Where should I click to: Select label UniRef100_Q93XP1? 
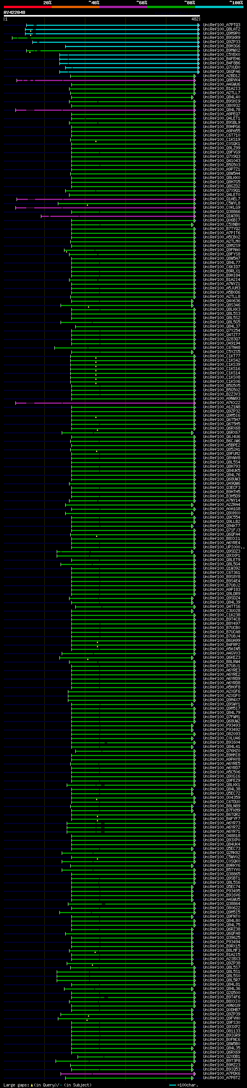(222, 555)
